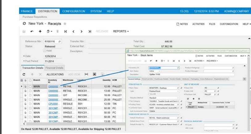
Task: Click the magnifier beside Reference Nbr field
Action: click(59, 41)
